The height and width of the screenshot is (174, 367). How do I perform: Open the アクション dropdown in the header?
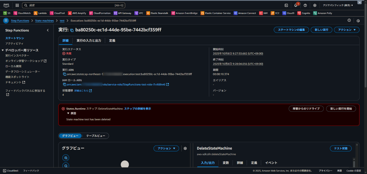(347, 30)
